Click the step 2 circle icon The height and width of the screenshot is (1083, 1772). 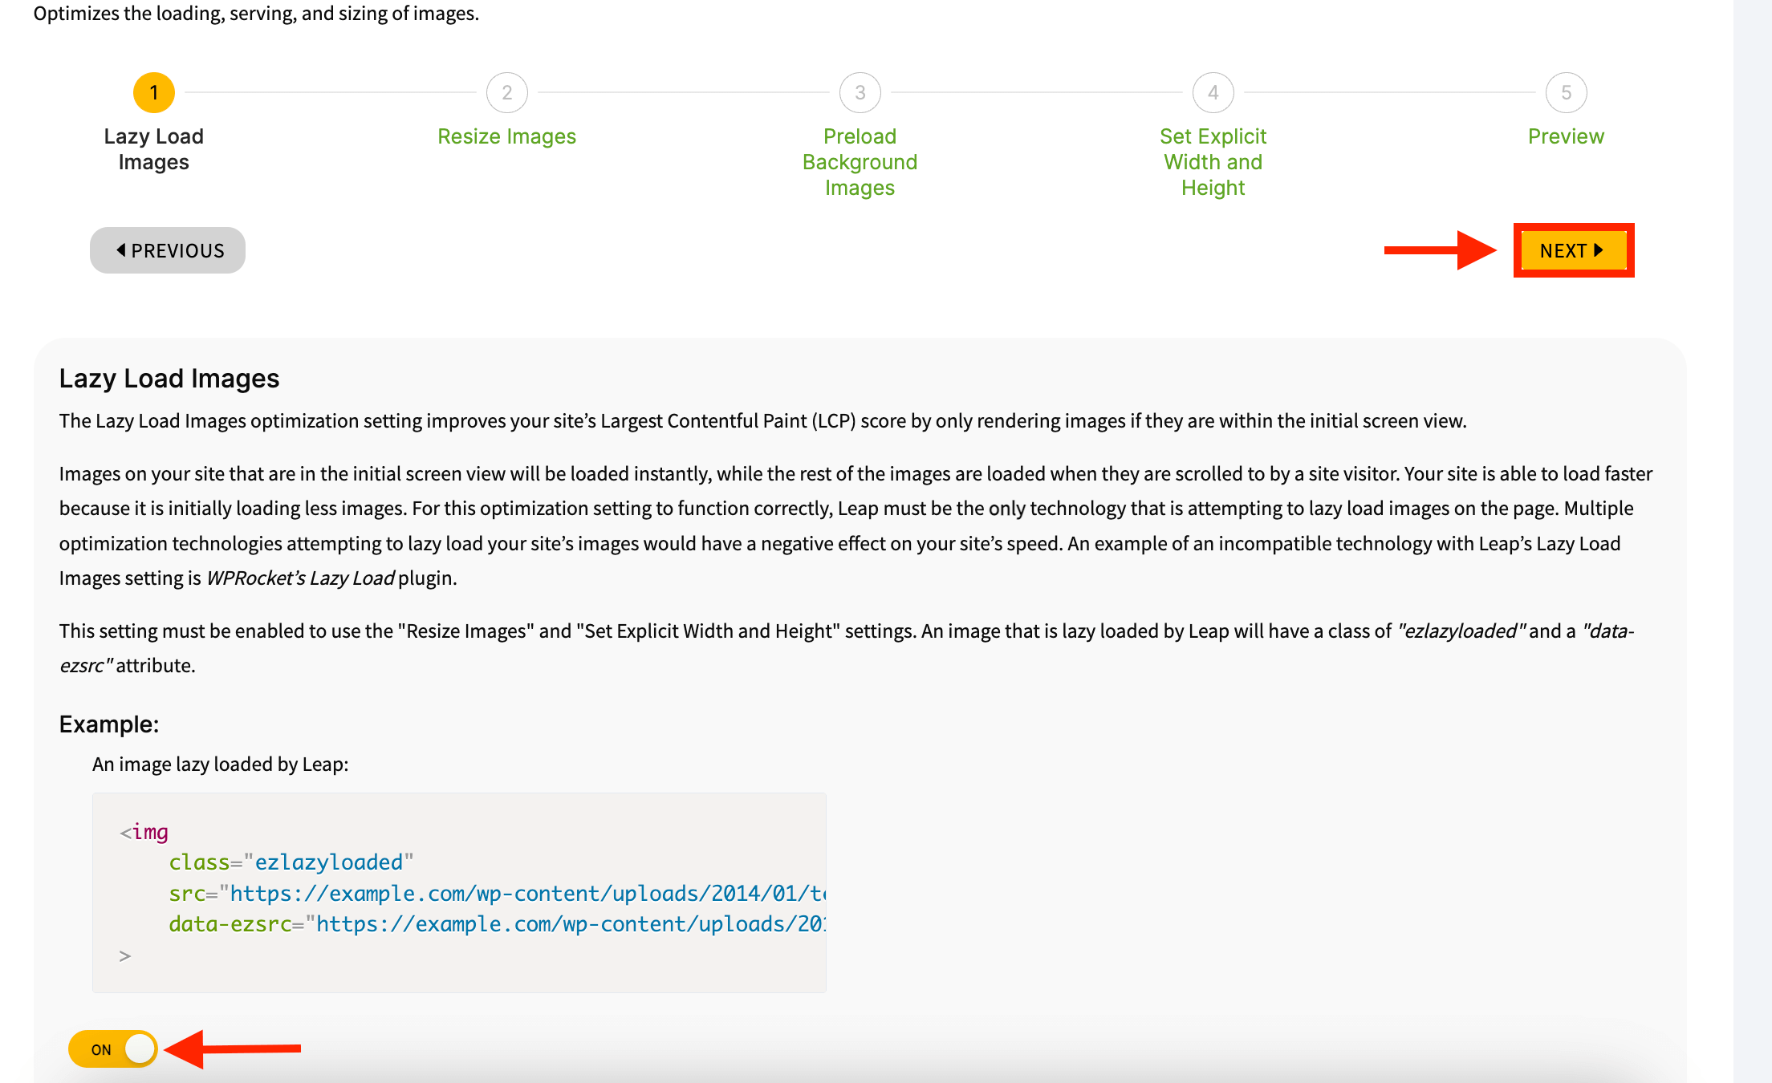pos(507,93)
